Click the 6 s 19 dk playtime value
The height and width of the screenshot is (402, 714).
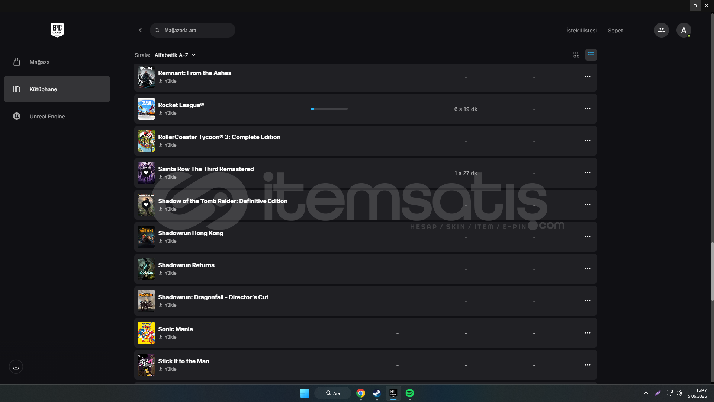tap(466, 109)
